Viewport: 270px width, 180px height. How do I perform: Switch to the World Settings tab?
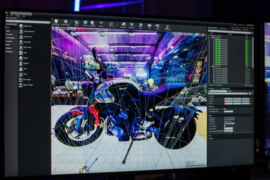(226, 89)
